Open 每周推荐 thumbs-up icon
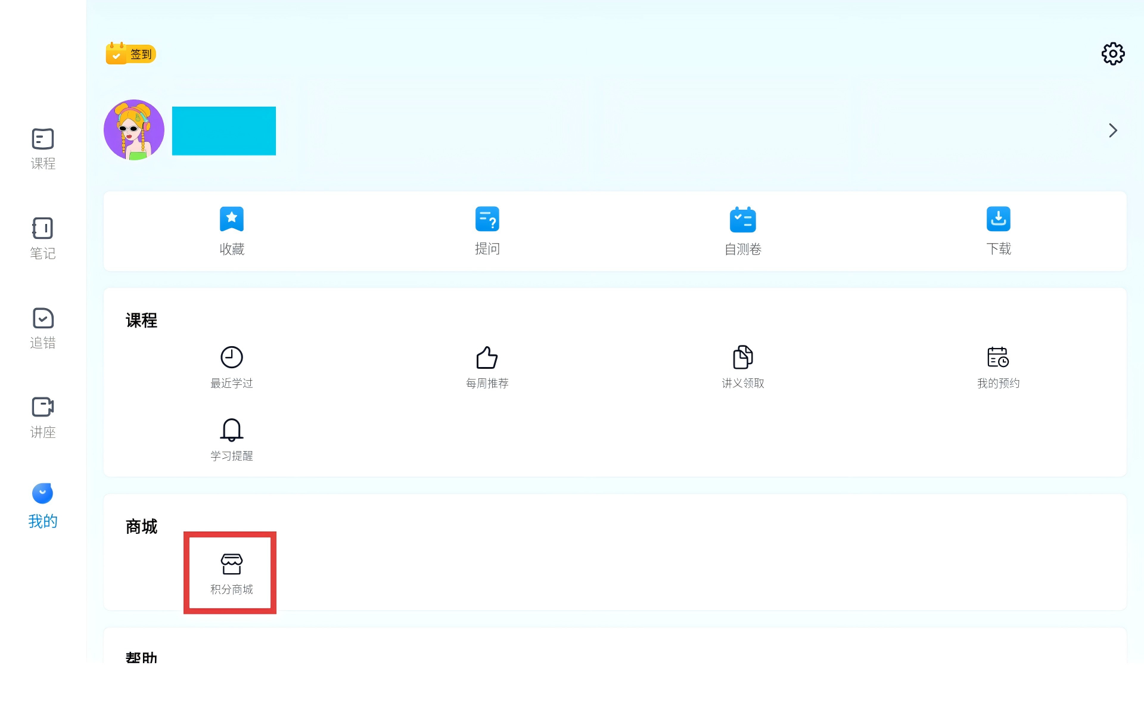This screenshot has height=715, width=1144. [x=487, y=357]
